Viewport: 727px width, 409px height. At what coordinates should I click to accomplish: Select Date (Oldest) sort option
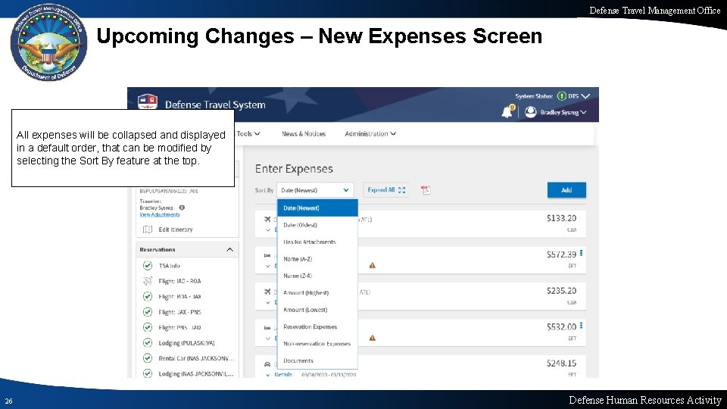click(317, 225)
